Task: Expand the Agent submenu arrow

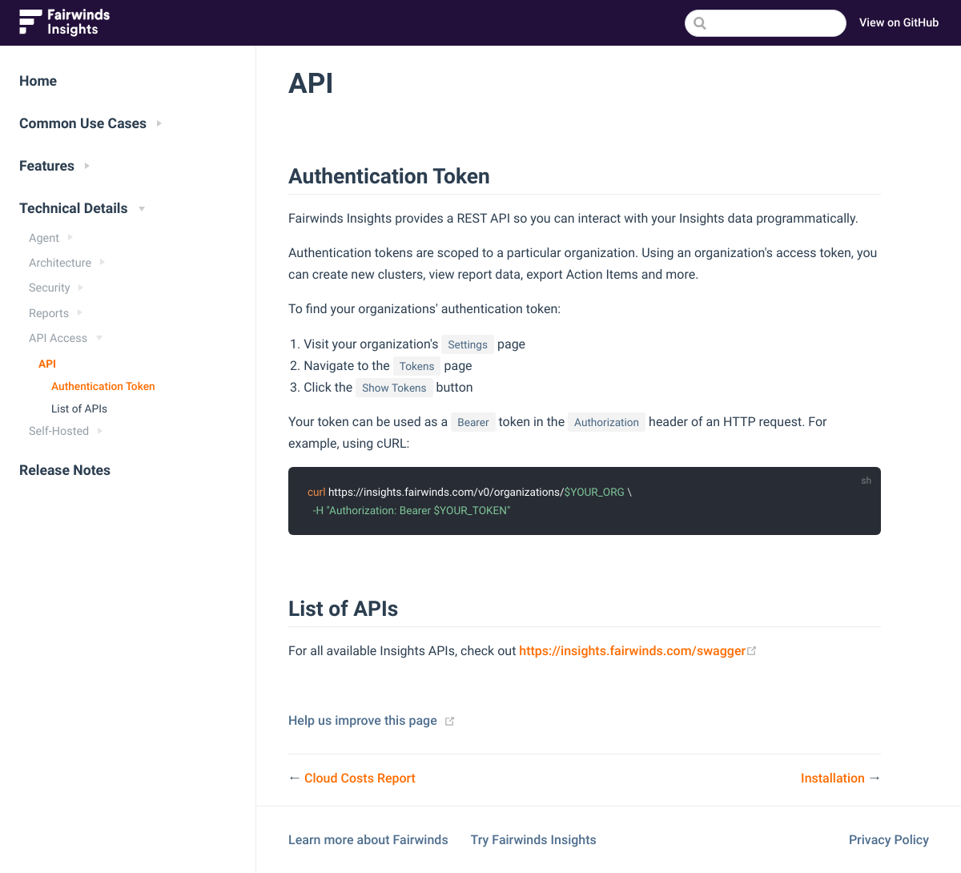Action: (70, 238)
